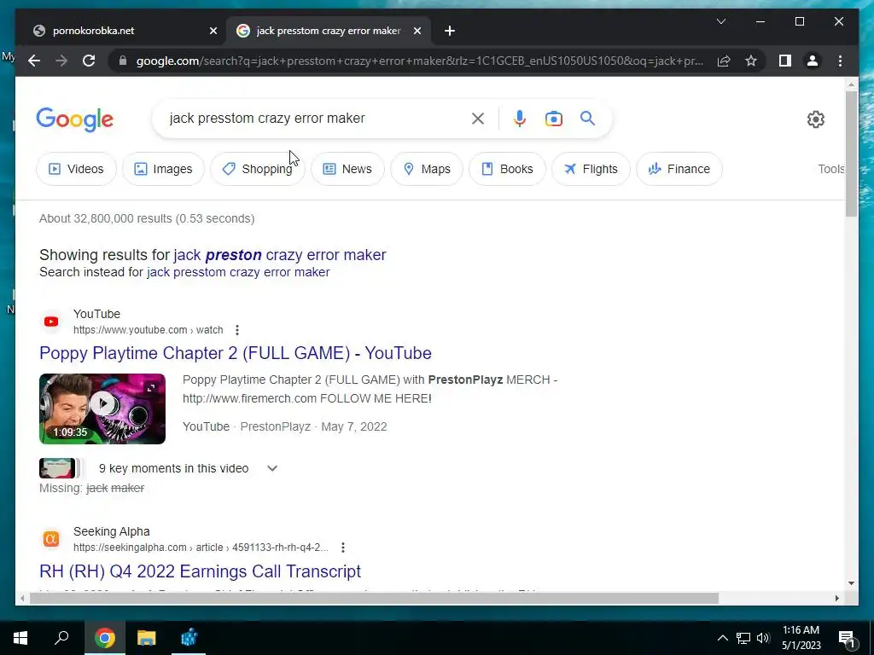Start voice search with the microphone
The width and height of the screenshot is (874, 655).
pyautogui.click(x=520, y=118)
